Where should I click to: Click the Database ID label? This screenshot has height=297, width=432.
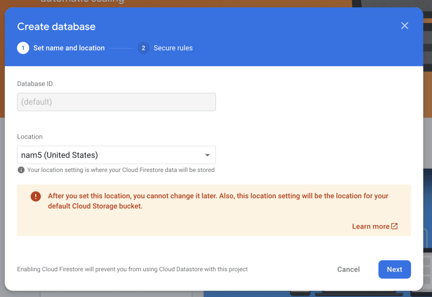tap(35, 84)
